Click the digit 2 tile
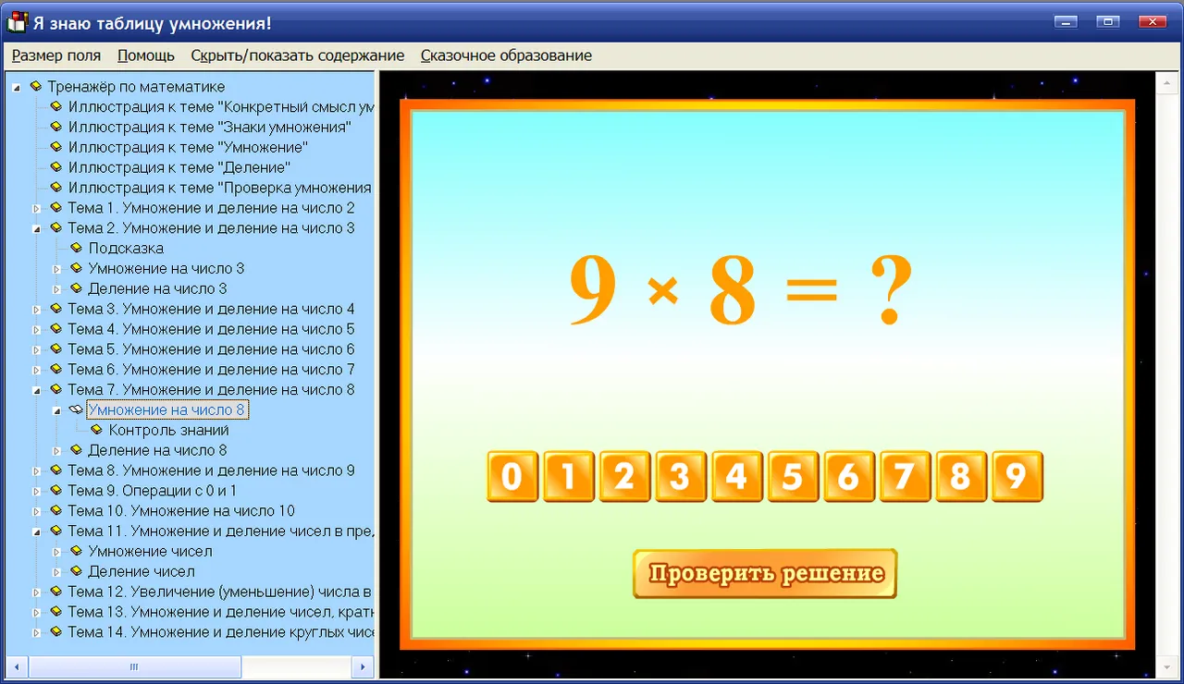Image resolution: width=1184 pixels, height=684 pixels. (624, 476)
